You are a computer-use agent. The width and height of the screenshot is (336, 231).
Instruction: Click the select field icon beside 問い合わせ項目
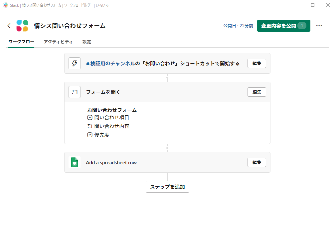[90, 117]
